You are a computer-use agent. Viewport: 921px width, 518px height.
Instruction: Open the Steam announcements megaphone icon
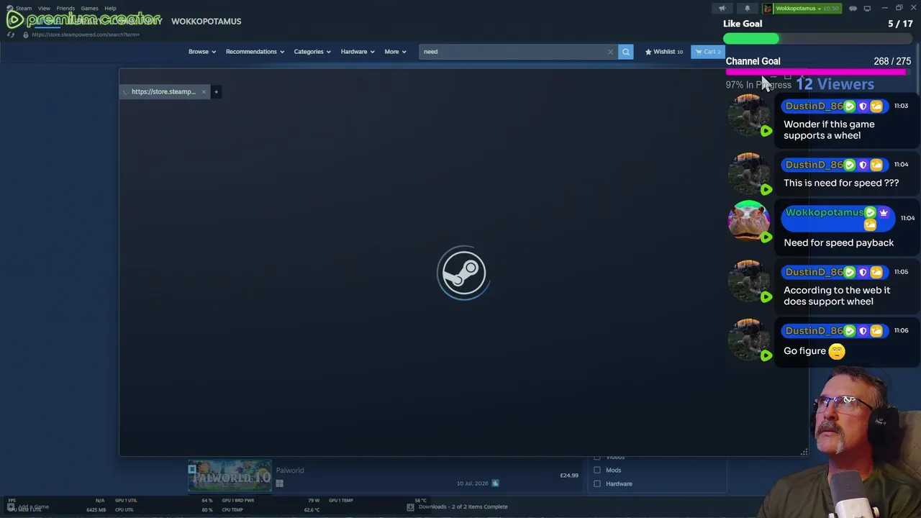tap(722, 9)
